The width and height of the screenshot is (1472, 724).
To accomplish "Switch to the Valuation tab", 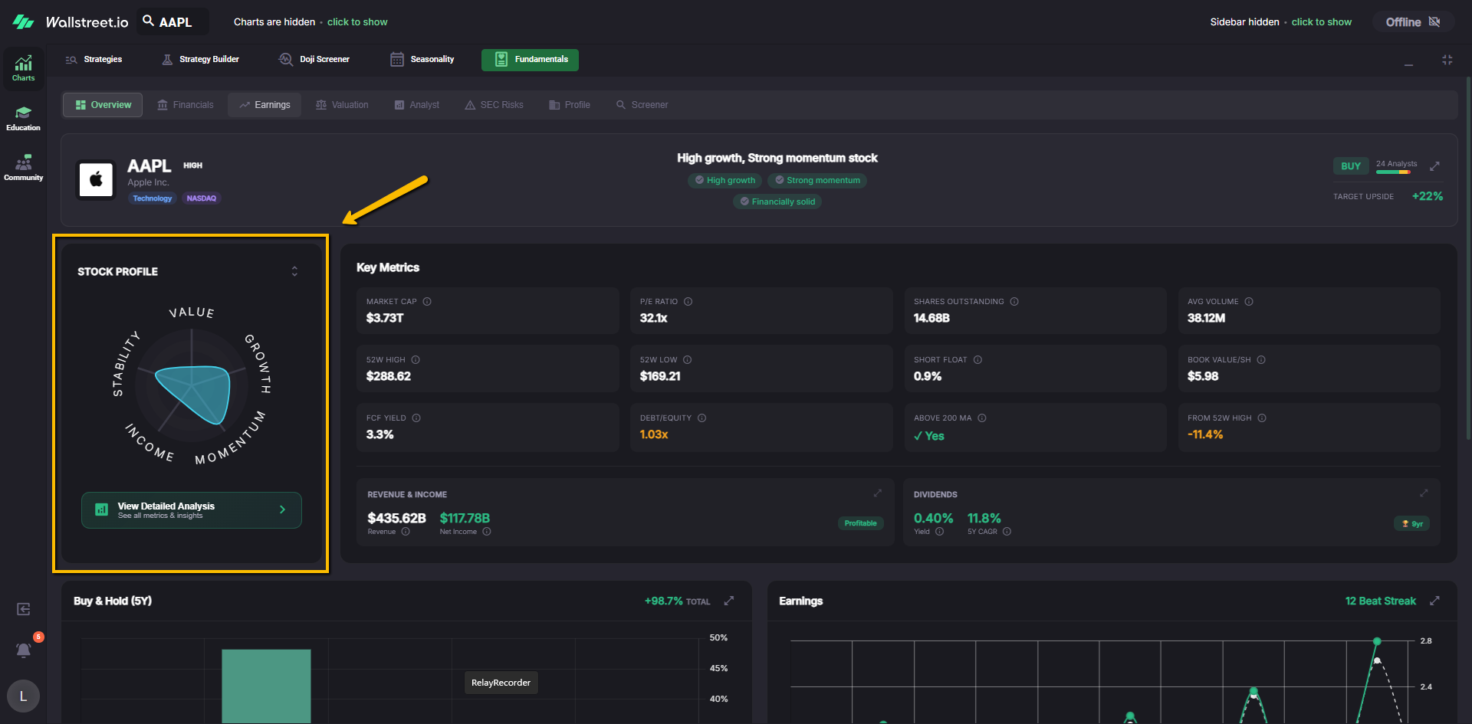I will pos(342,105).
